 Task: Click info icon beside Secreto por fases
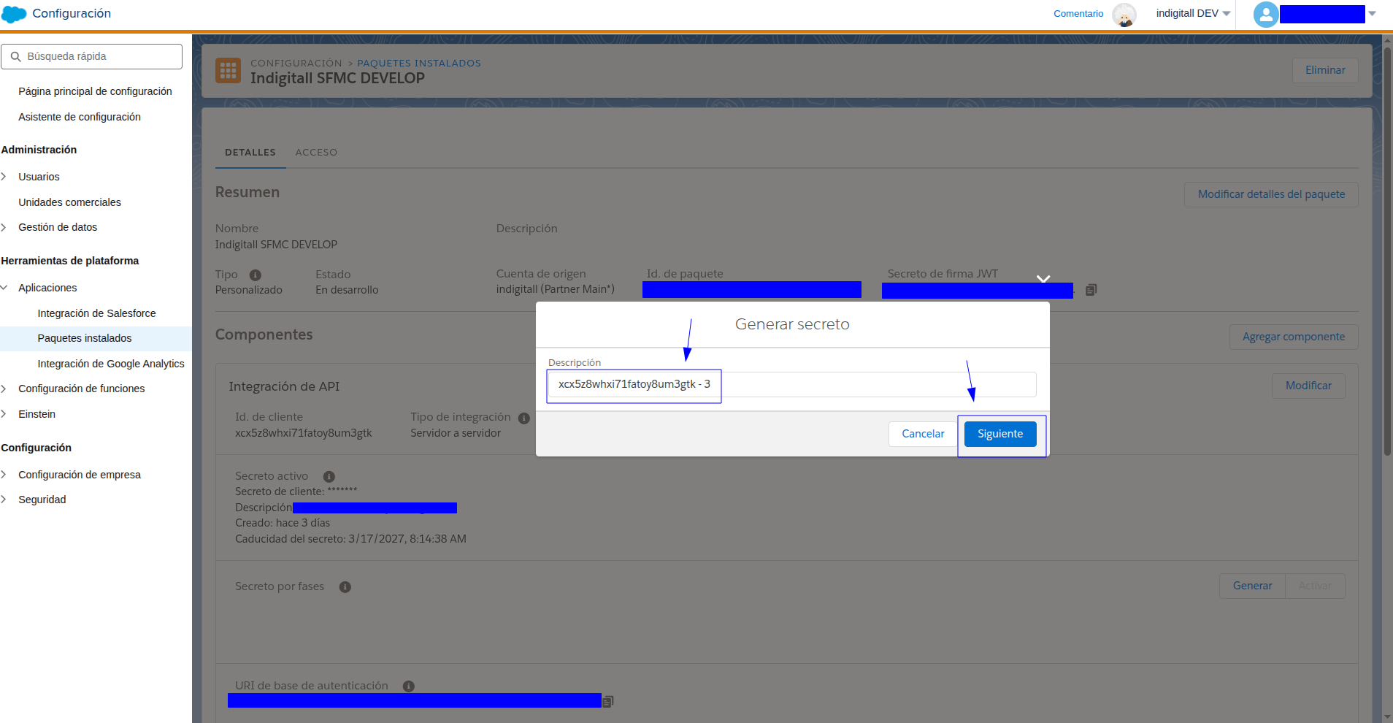click(x=345, y=587)
